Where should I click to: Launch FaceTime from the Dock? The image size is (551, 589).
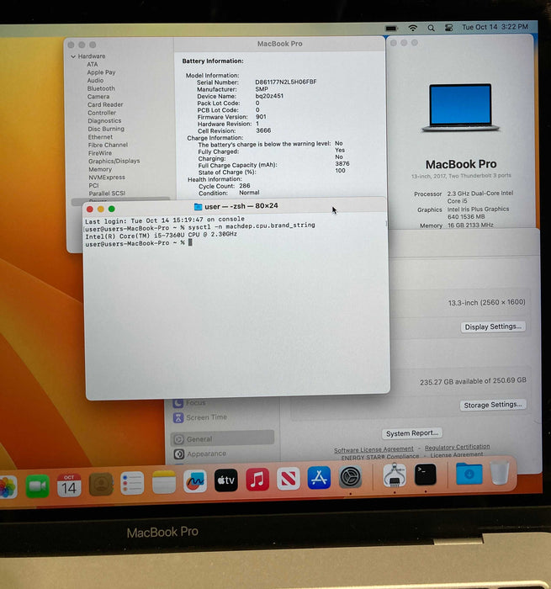(x=37, y=486)
